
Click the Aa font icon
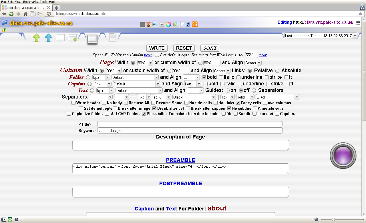click(x=162, y=25)
